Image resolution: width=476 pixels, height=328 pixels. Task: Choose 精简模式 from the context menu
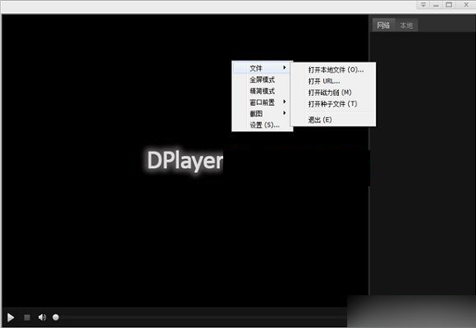click(x=263, y=91)
